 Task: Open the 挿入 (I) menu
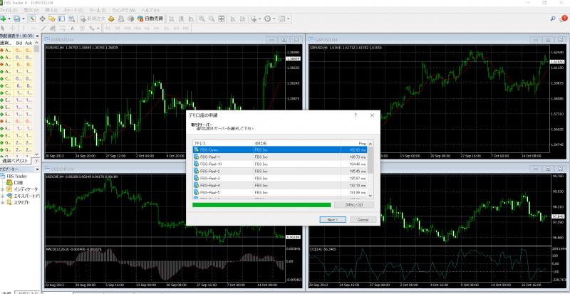click(x=51, y=10)
